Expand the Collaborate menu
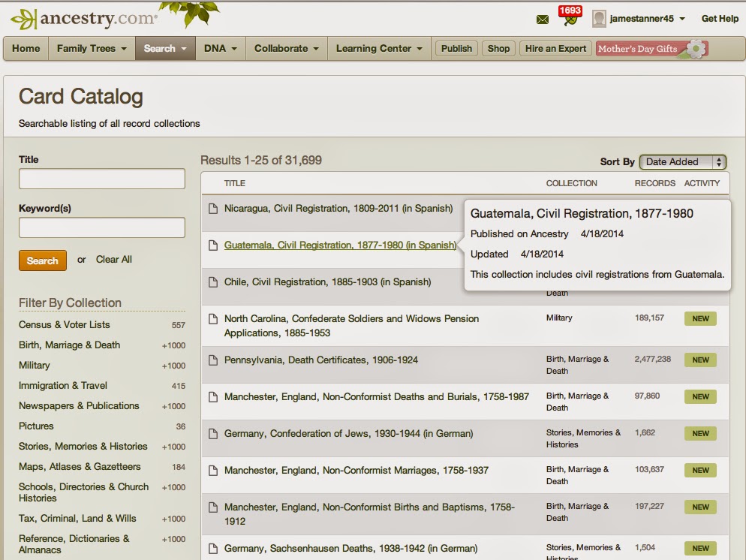Image resolution: width=746 pixels, height=560 pixels. [x=287, y=49]
